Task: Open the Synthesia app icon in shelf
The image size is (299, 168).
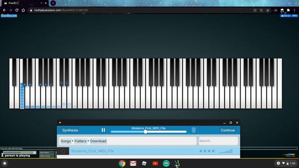Action: tap(177, 163)
